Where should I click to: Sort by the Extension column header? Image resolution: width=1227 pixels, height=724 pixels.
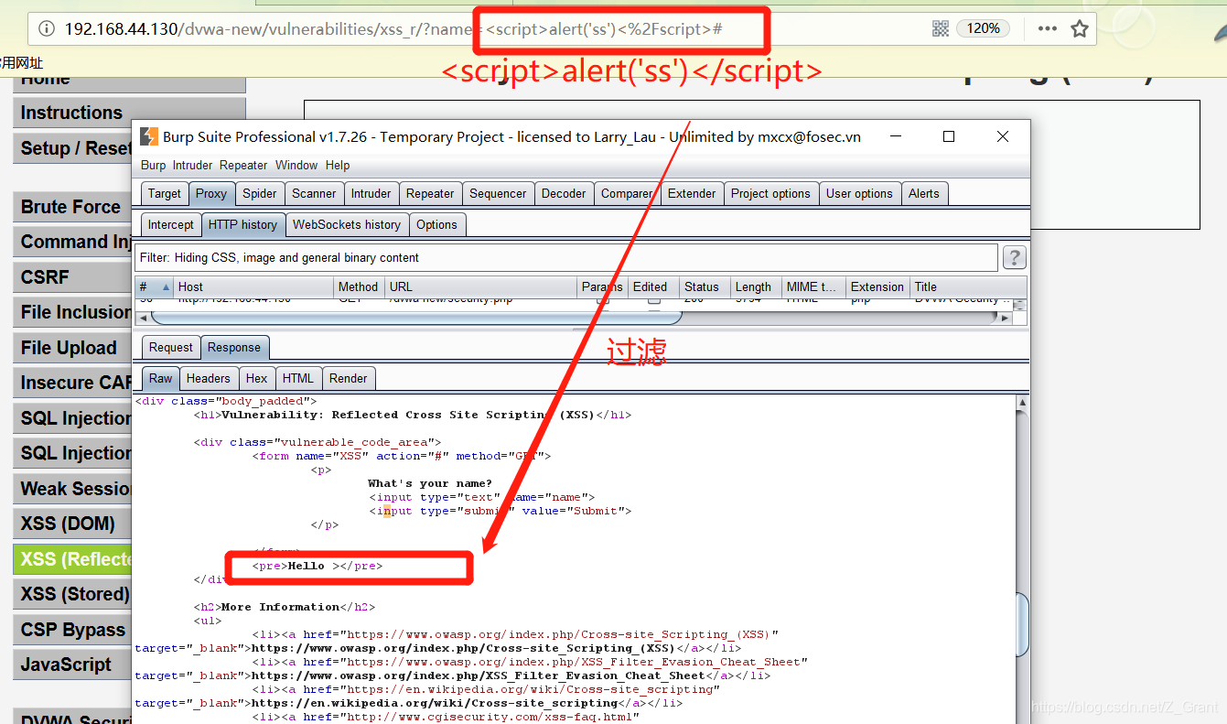[877, 286]
